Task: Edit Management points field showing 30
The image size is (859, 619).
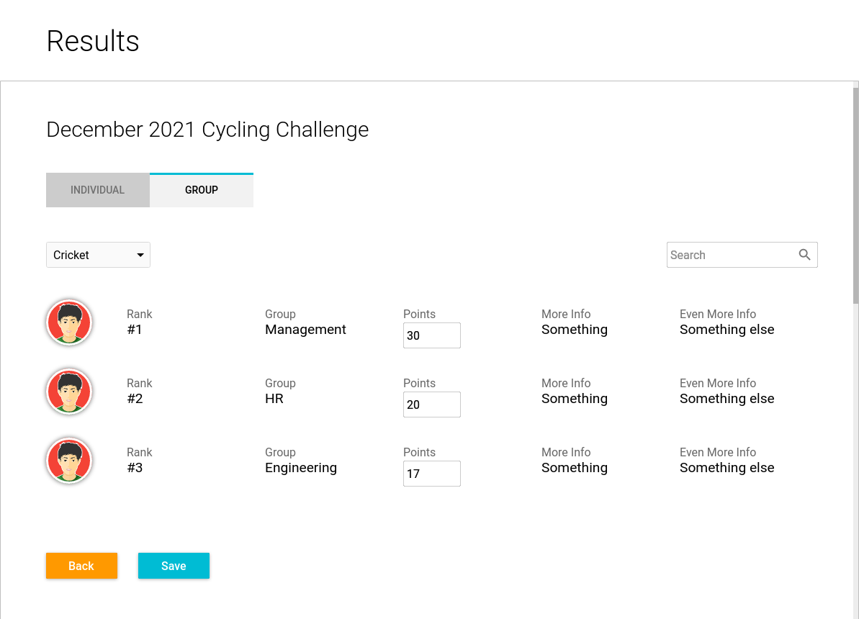Action: (432, 335)
